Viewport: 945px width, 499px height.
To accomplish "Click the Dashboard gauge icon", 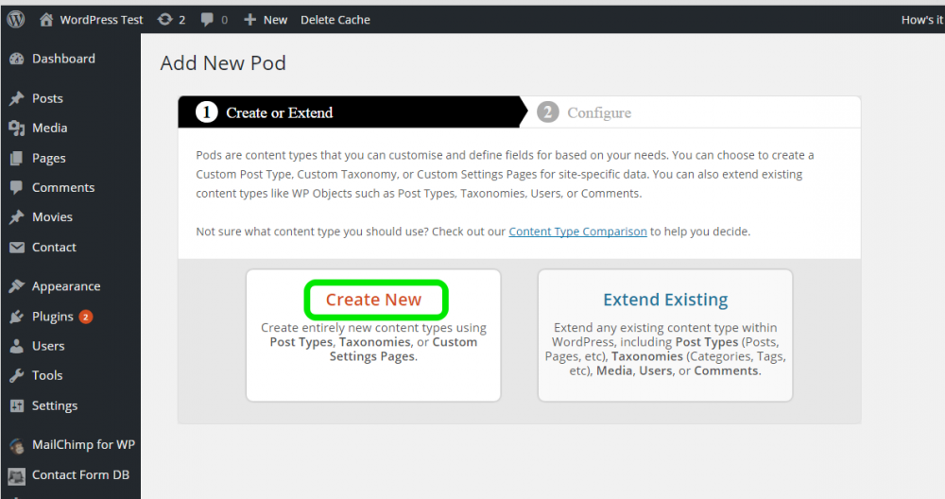I will [x=17, y=59].
